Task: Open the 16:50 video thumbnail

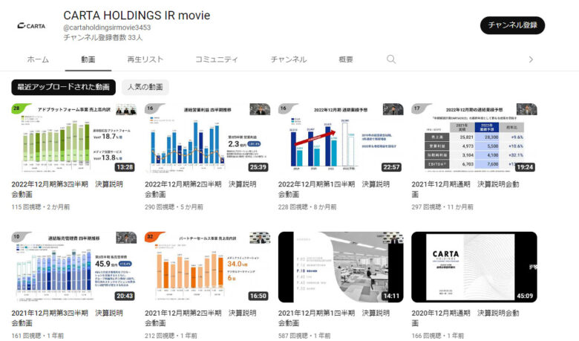Action: tap(207, 267)
